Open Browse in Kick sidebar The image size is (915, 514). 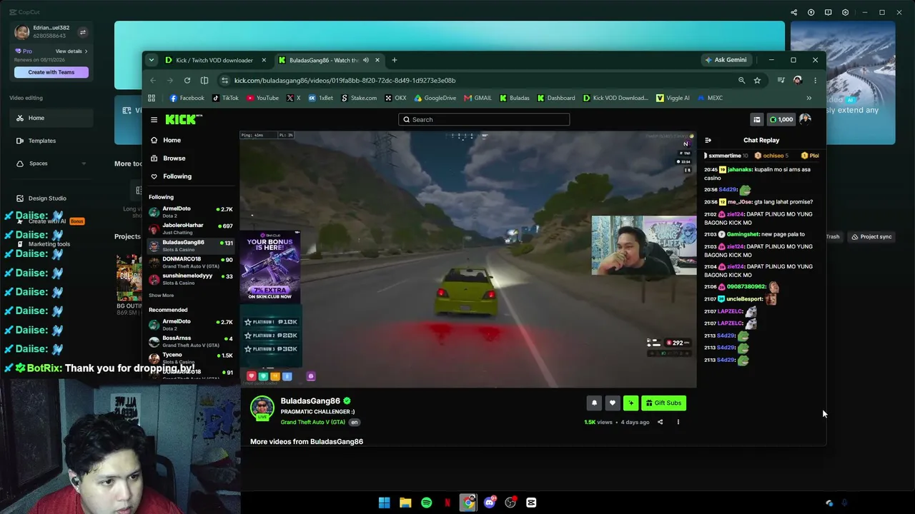coord(174,158)
